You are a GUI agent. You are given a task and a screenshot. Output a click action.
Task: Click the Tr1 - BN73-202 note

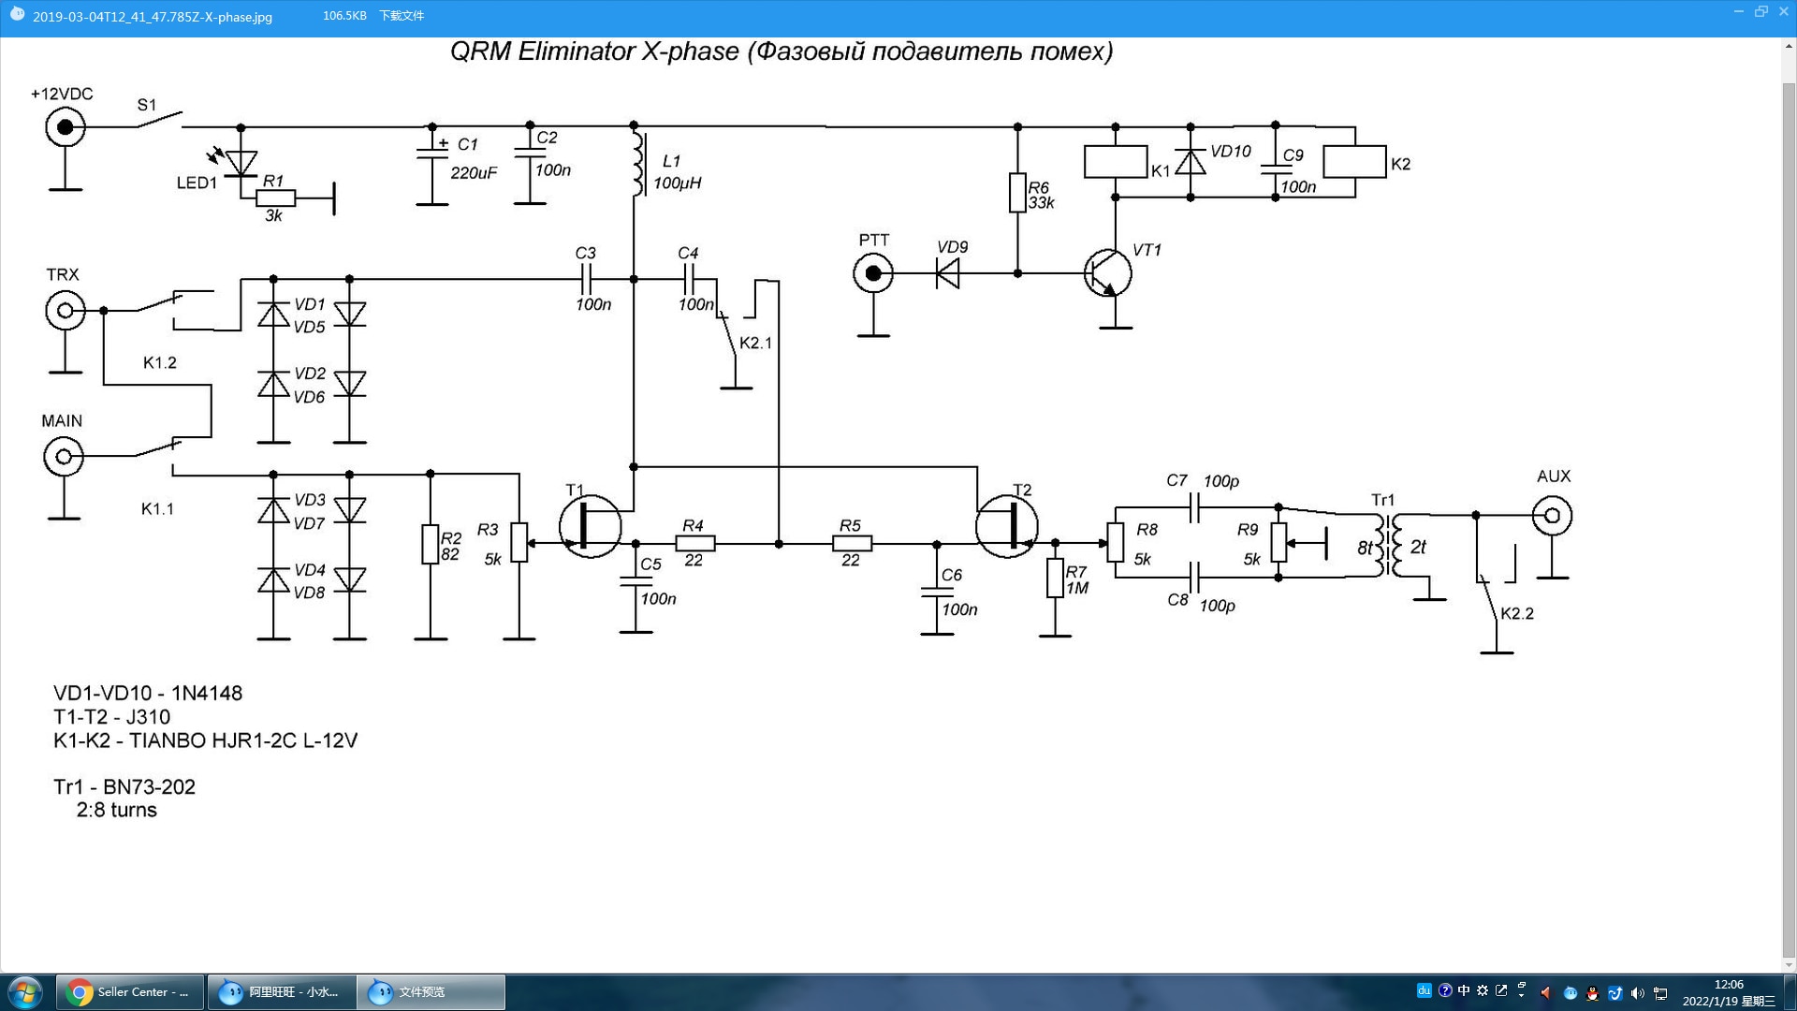(124, 787)
